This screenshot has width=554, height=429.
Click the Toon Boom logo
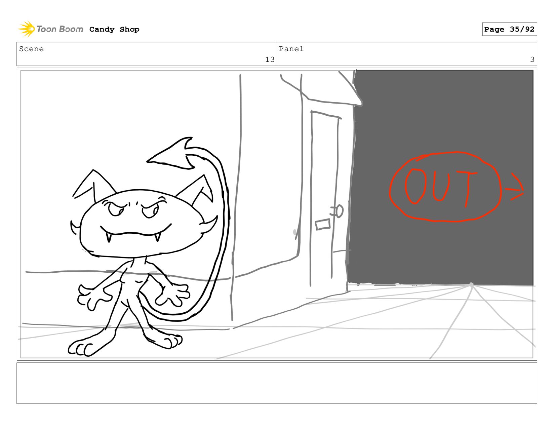click(51, 29)
